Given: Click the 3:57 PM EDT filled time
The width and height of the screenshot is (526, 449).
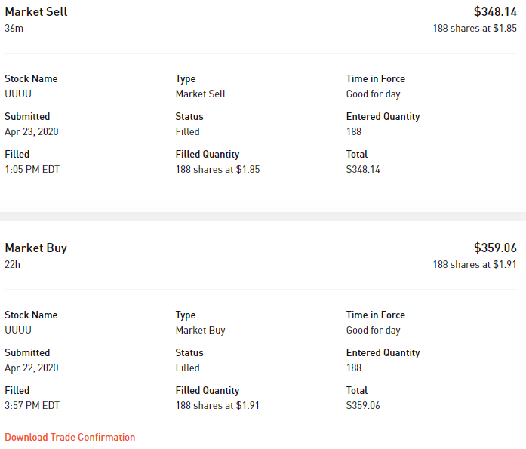Looking at the screenshot, I should pyautogui.click(x=32, y=406).
